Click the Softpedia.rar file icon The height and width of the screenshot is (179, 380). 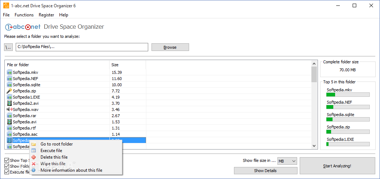point(9,115)
